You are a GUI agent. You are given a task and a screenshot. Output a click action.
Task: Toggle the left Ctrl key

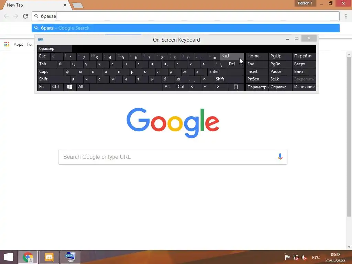(x=57, y=87)
